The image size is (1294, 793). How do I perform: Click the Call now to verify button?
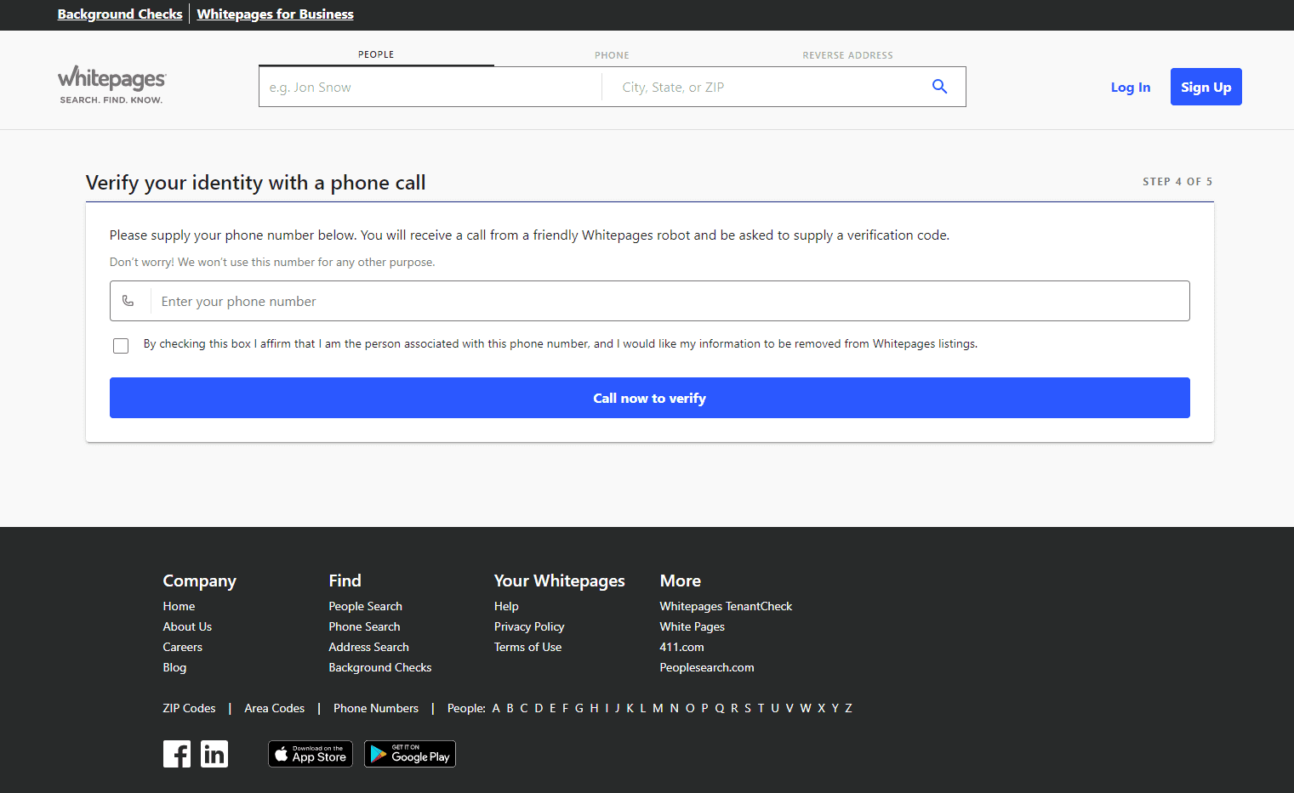click(650, 398)
